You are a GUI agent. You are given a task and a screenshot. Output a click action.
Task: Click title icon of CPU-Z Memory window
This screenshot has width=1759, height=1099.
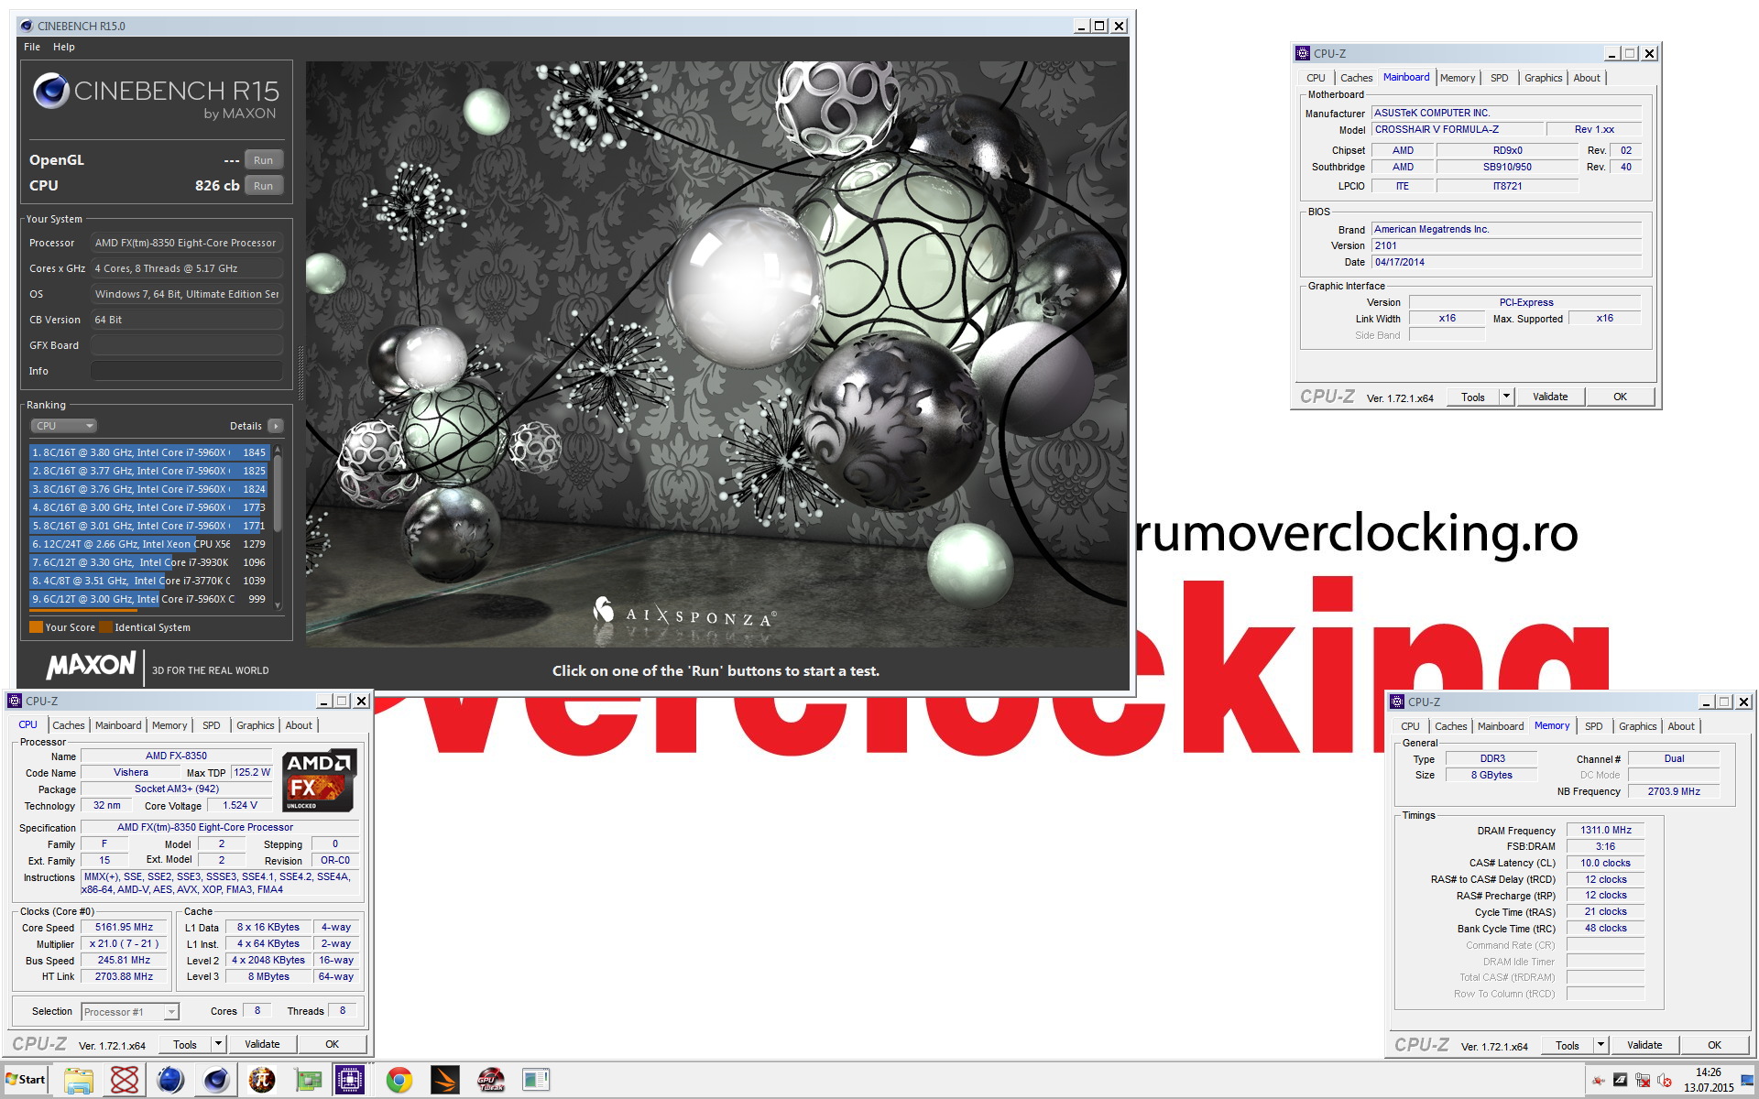pyautogui.click(x=1397, y=702)
